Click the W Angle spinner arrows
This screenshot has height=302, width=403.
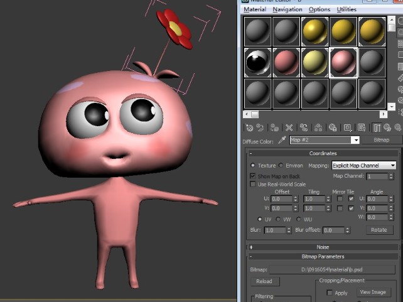[391, 217]
